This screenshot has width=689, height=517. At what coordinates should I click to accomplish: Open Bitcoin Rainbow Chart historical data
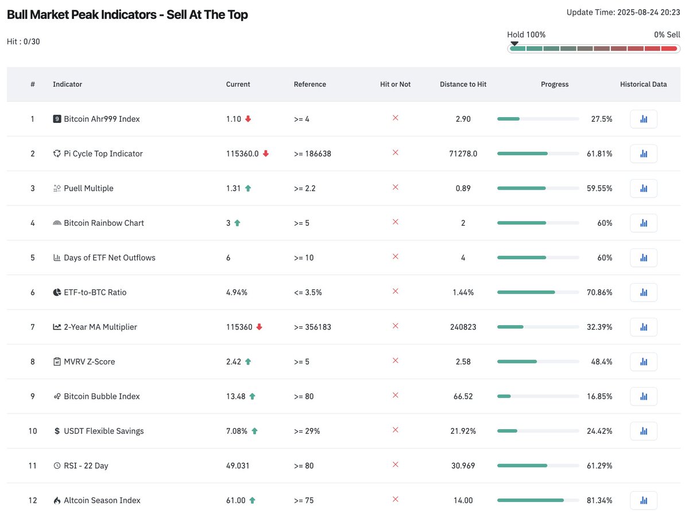pos(644,223)
